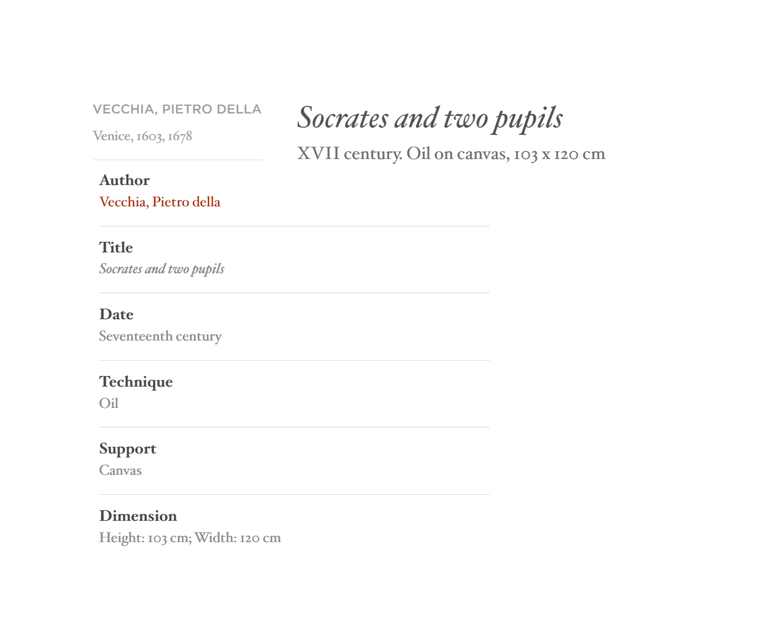Click the separator between Author and Title sections
Image resolution: width=769 pixels, height=626 pixels.
click(294, 226)
